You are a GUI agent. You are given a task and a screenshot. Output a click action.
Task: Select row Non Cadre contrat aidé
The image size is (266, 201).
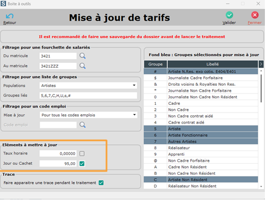201,116
